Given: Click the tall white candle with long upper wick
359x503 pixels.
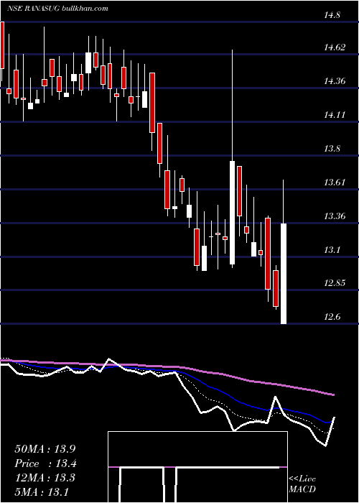Looking at the screenshot, I should 232,213.
